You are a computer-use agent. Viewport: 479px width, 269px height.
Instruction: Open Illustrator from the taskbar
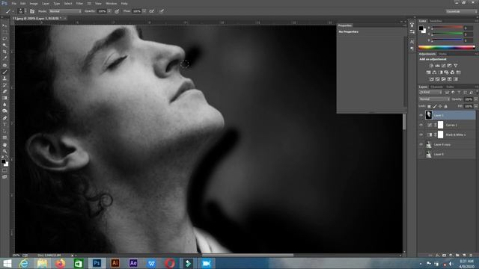tap(115, 263)
